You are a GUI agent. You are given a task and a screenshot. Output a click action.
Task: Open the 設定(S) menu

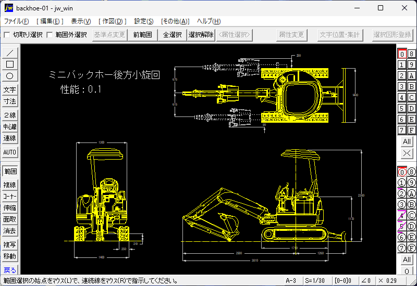[x=144, y=21]
